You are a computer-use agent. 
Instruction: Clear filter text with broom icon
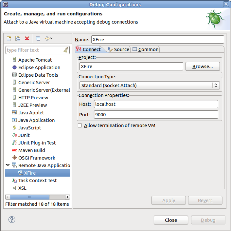tap(66, 50)
